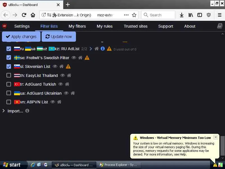The image size is (225, 169).
Task: Open the uBlock Origin logger icon
Action: 220,26
